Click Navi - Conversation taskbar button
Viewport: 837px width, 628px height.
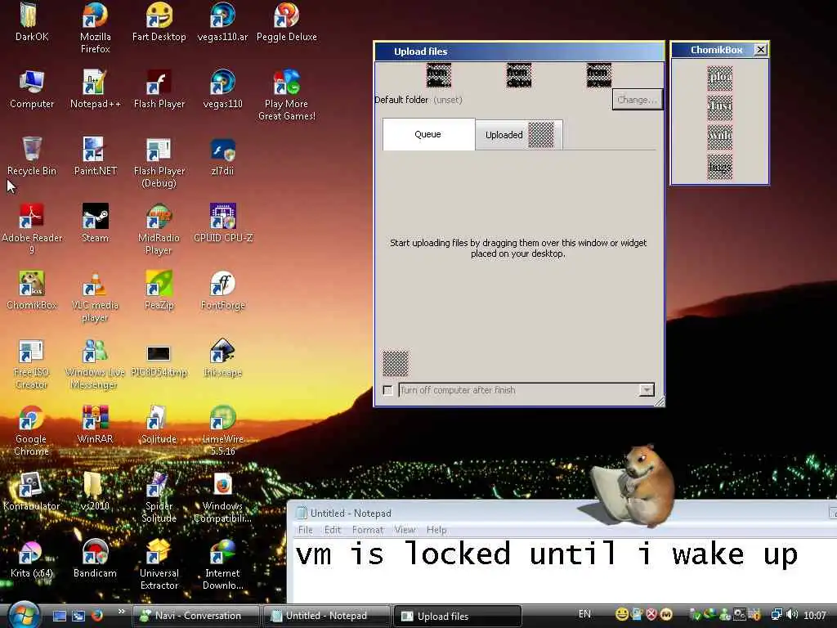point(196,616)
